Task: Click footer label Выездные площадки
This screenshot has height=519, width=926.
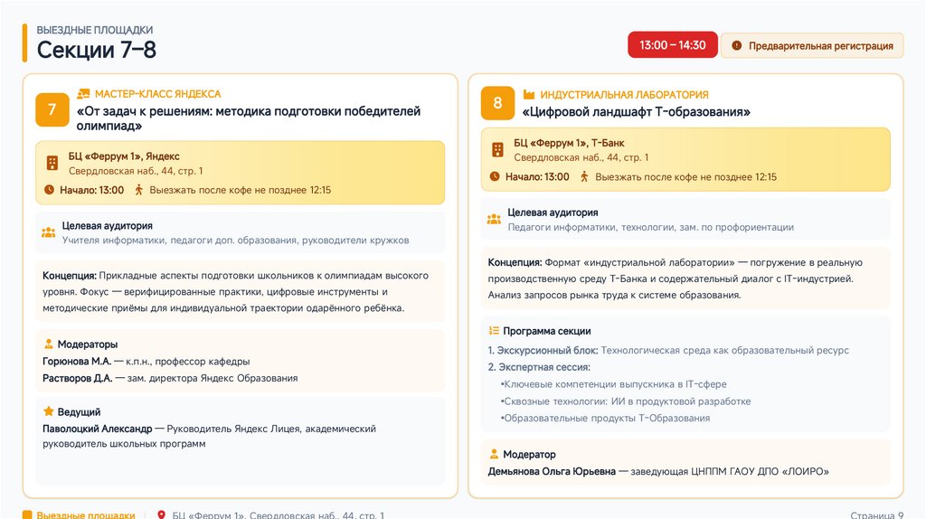Action: [x=86, y=514]
